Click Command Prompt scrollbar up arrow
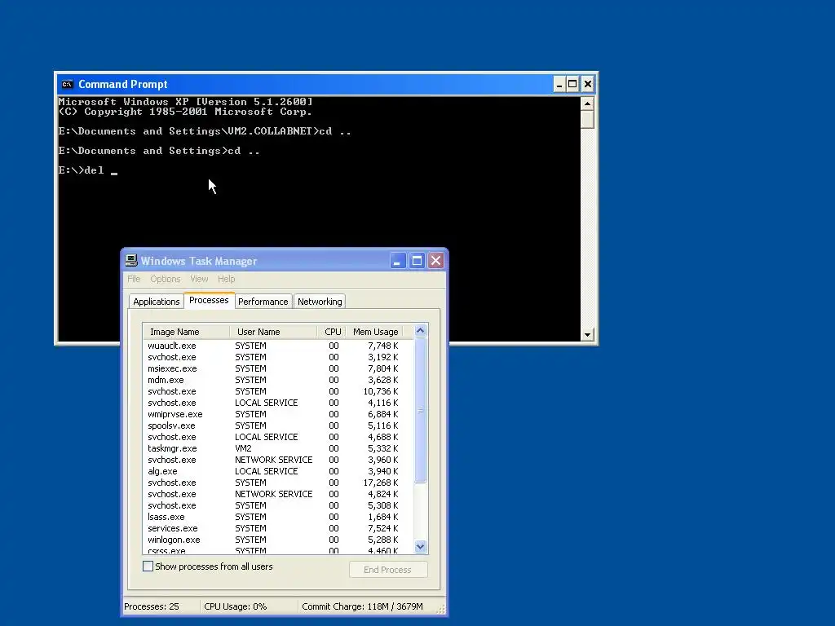 (x=587, y=104)
